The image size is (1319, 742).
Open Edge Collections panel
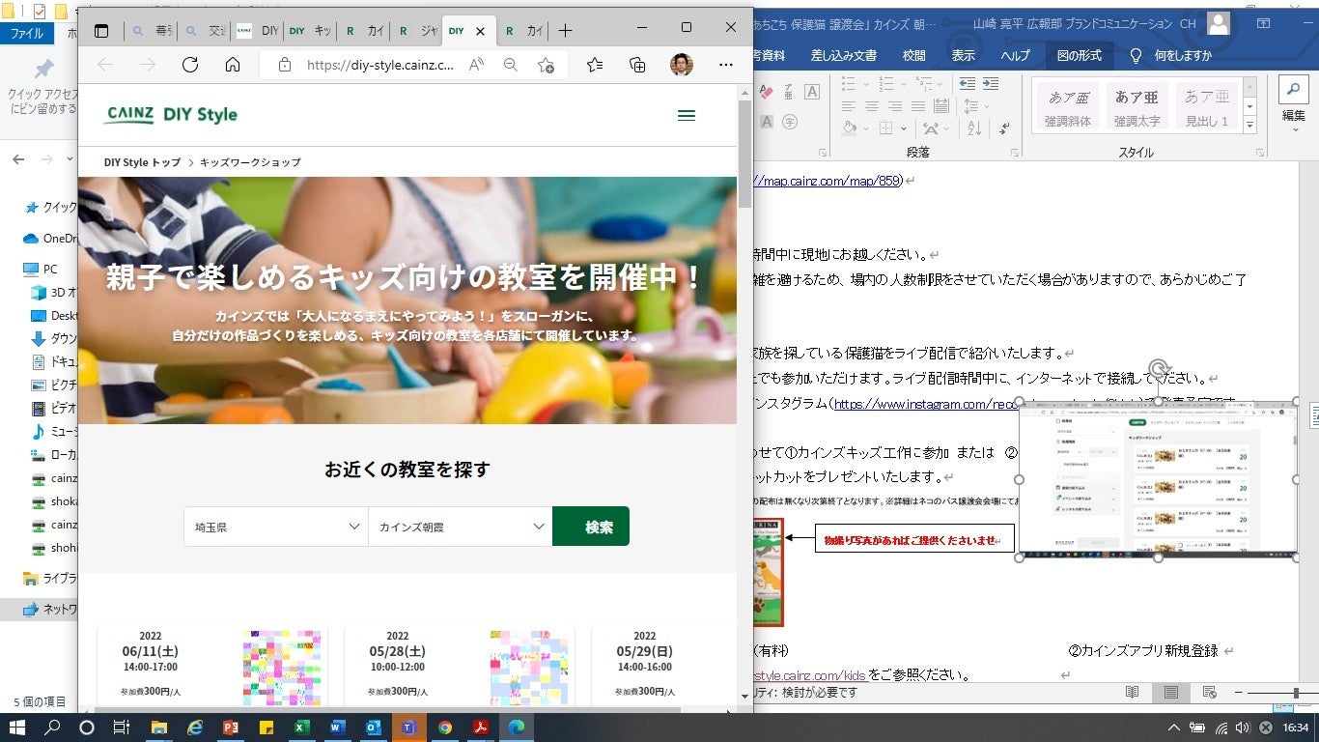point(637,65)
